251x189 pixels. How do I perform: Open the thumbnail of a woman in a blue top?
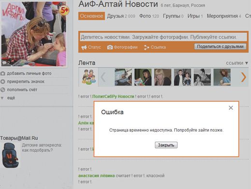pos(222,77)
